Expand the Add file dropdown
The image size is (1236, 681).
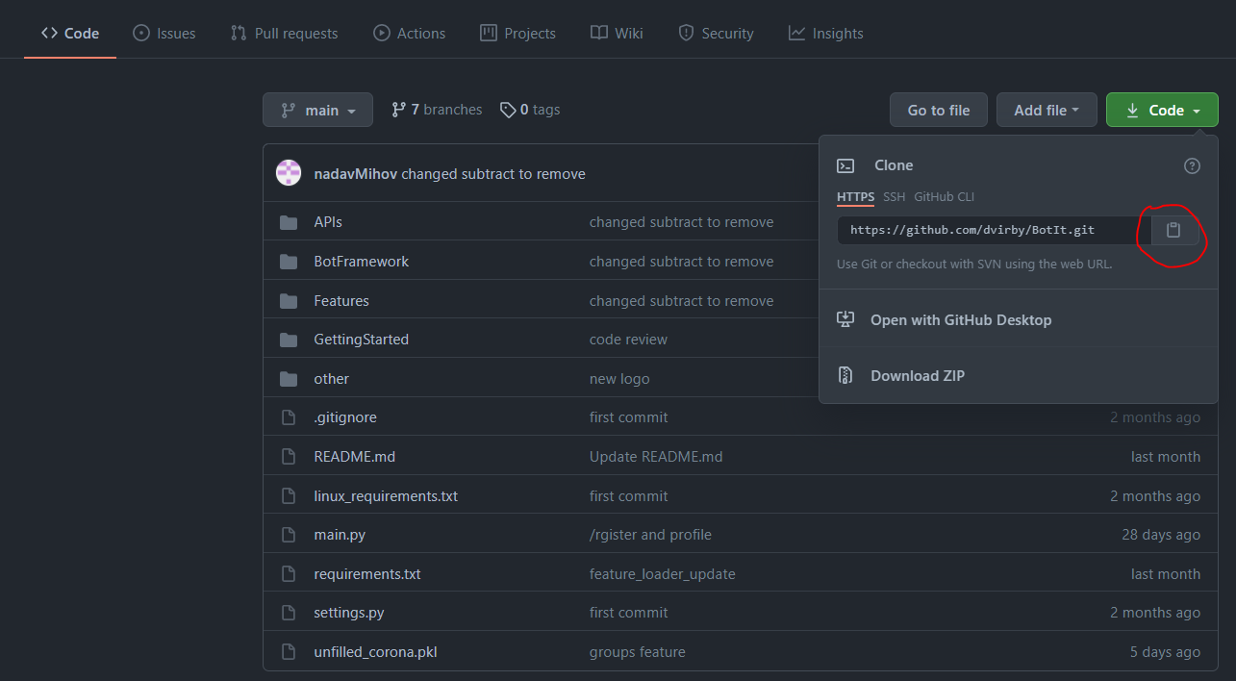pos(1047,110)
